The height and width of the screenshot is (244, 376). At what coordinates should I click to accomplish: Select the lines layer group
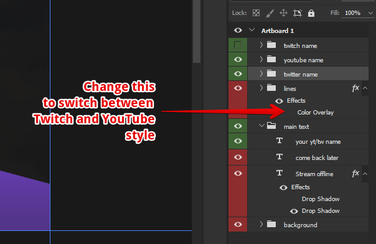point(289,88)
